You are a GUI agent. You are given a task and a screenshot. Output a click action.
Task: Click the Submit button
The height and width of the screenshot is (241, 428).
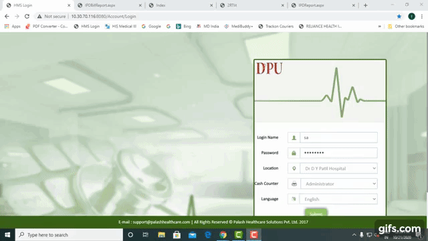point(316,213)
